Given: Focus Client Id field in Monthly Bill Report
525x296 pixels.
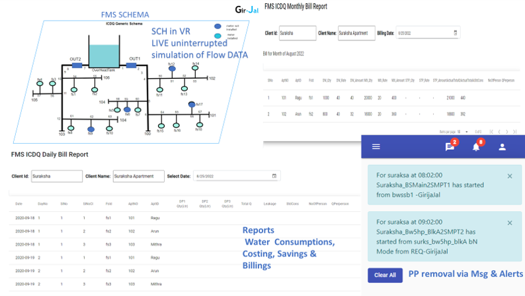Looking at the screenshot, I should point(298,33).
